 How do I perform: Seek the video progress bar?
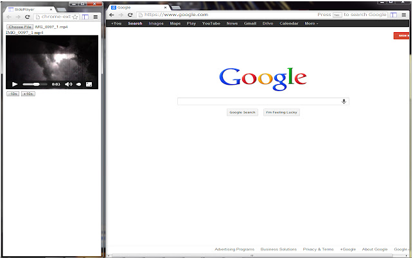click(x=35, y=84)
